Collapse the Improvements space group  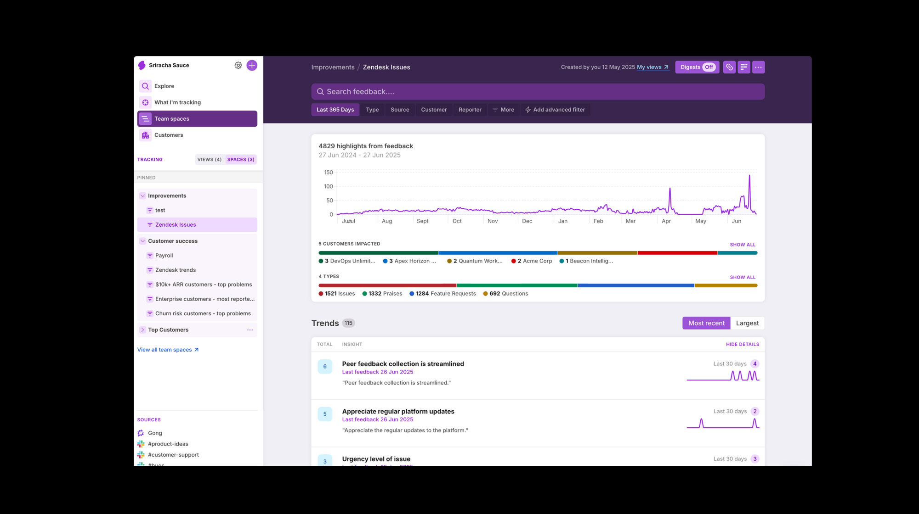point(142,196)
